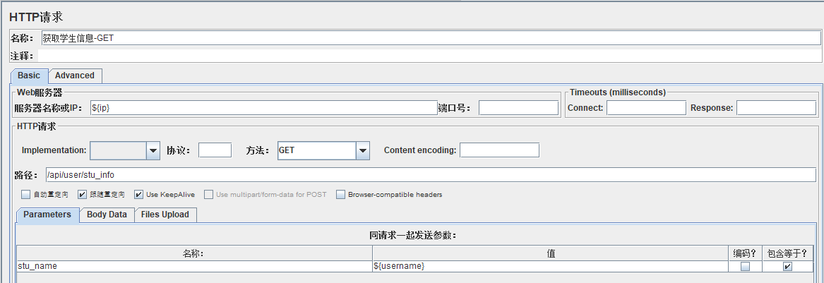Open the Body Data tab
824x283 pixels.
click(x=107, y=215)
